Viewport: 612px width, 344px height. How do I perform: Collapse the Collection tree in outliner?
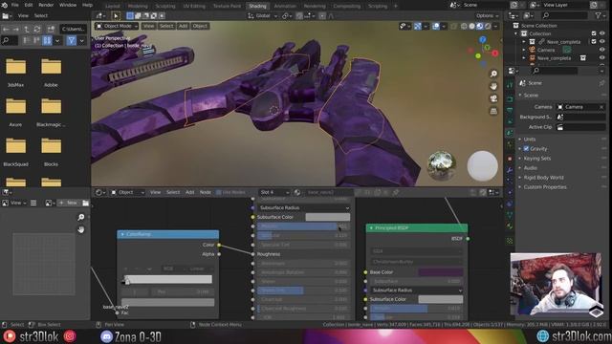pos(516,33)
